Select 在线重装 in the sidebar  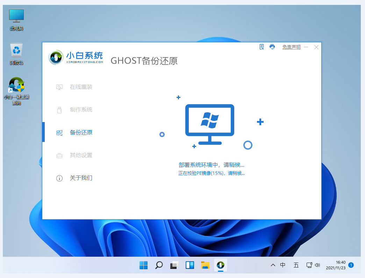[x=81, y=87]
